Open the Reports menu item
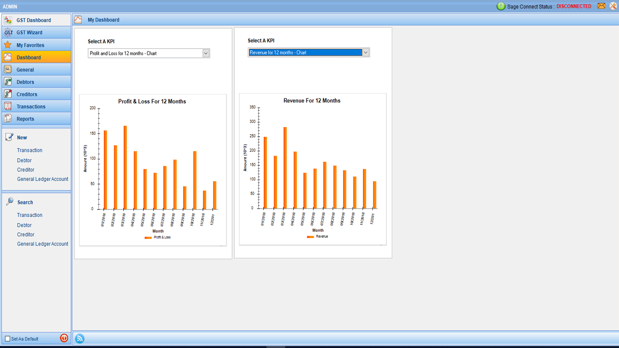 pyautogui.click(x=25, y=119)
